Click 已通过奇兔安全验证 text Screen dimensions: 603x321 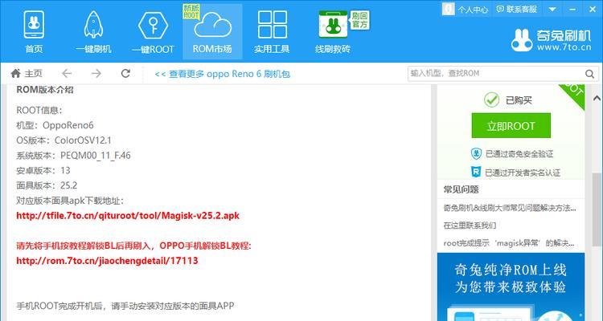point(519,154)
